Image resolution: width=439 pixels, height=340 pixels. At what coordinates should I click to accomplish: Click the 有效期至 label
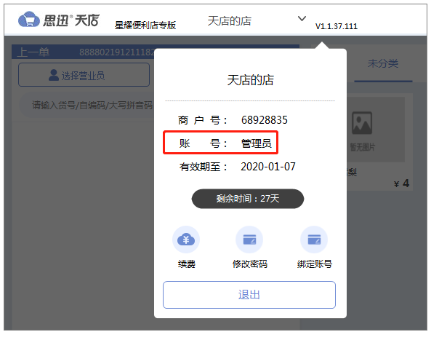pyautogui.click(x=203, y=167)
